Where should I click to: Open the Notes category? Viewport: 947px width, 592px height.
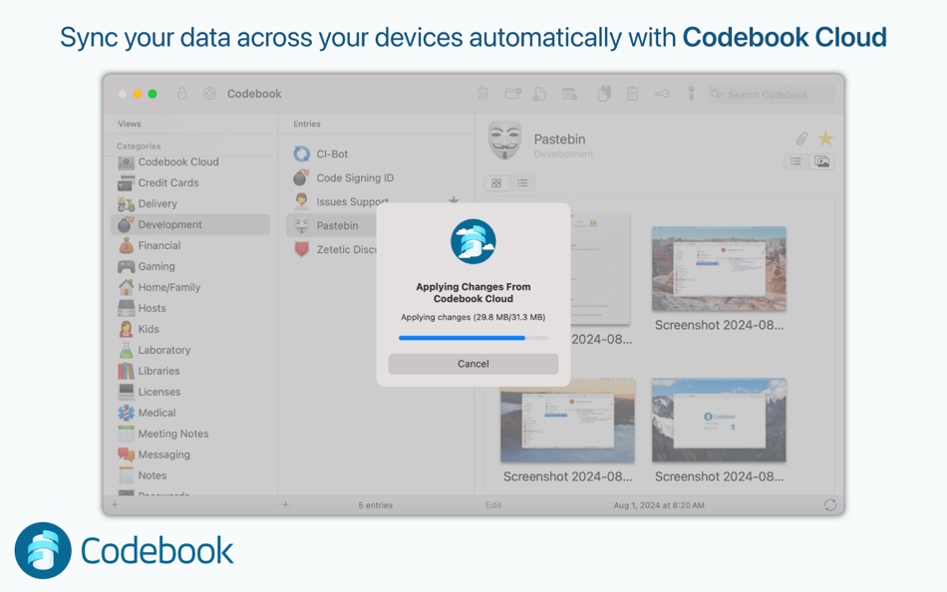point(190,475)
